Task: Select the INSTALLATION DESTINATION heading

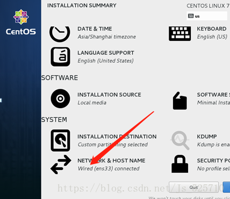Action: pyautogui.click(x=117, y=137)
